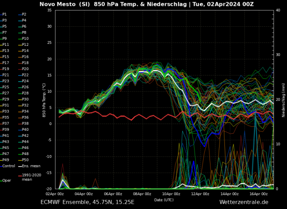
Task: Click the 10Apr 00z date label
Action: 172,194
